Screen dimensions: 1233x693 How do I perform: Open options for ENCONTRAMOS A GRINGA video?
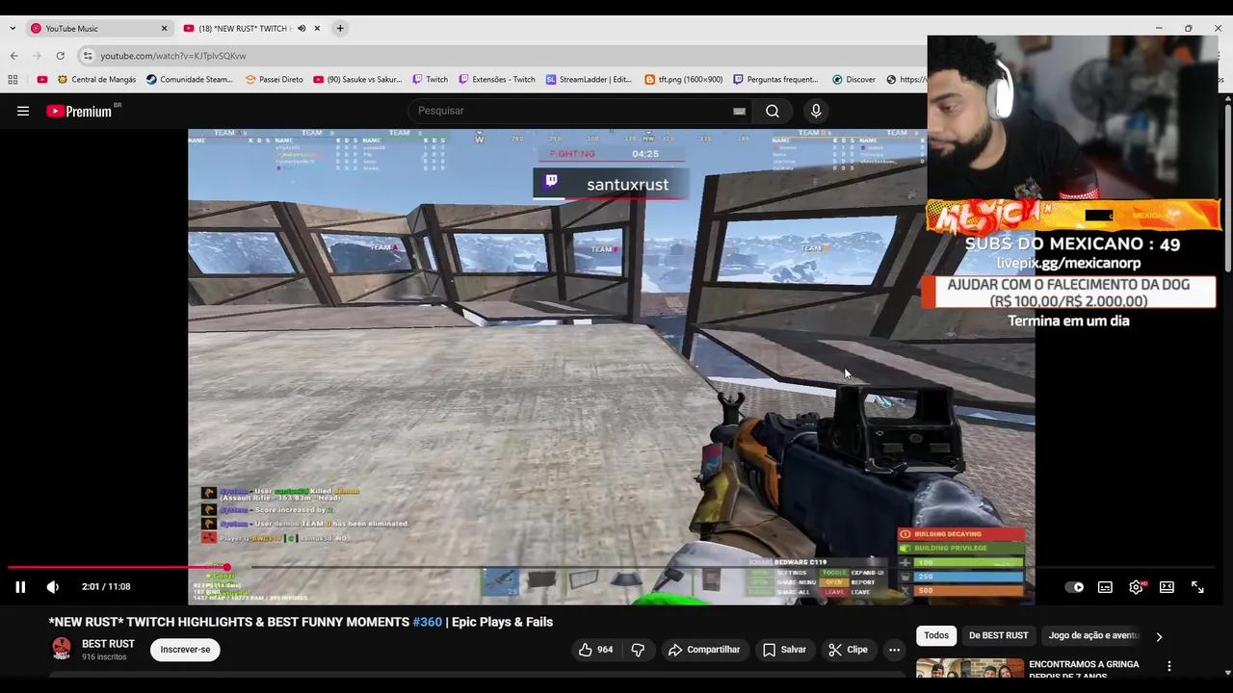[1169, 666]
